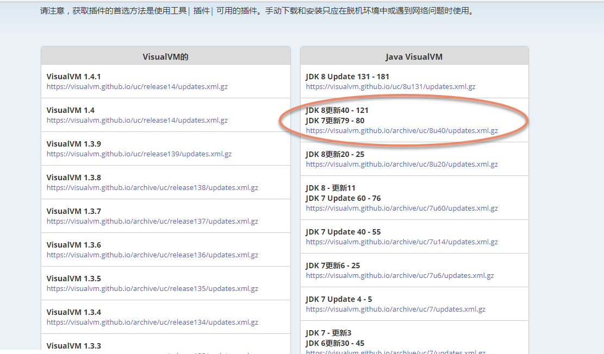Click the 7u14 archive updates link
Viewport: 604px width, 354px height.
pyautogui.click(x=402, y=242)
